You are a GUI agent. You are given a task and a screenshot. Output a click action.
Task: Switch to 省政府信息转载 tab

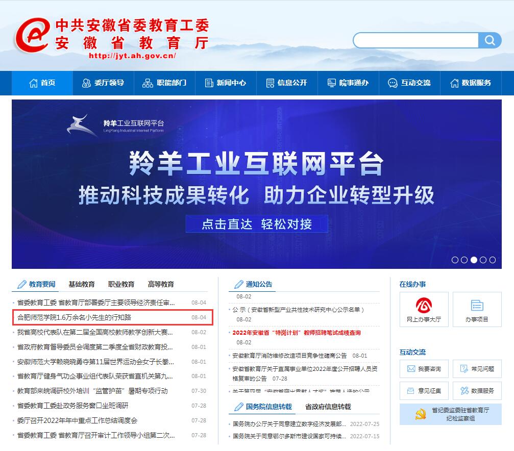tap(328, 407)
